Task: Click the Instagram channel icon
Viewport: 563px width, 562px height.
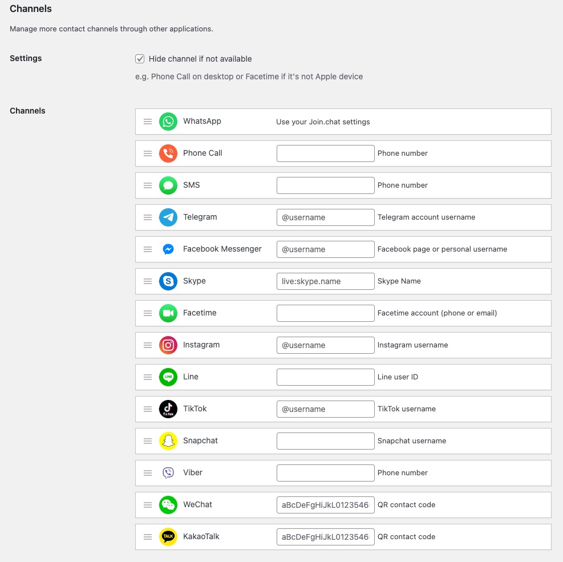Action: click(x=168, y=345)
